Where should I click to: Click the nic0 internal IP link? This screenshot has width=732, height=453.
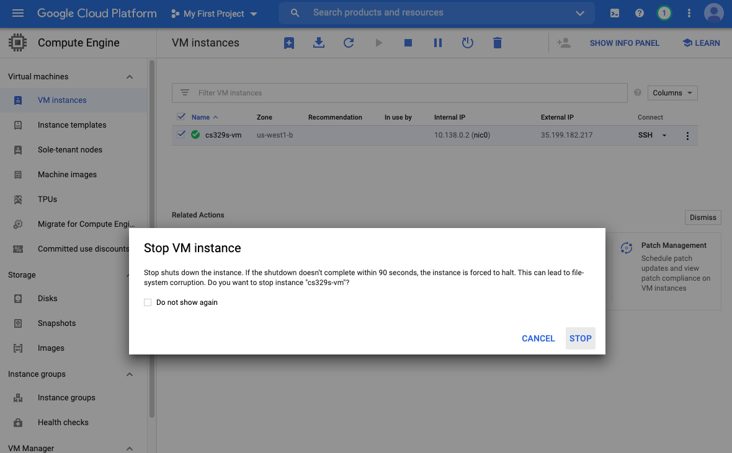[480, 135]
